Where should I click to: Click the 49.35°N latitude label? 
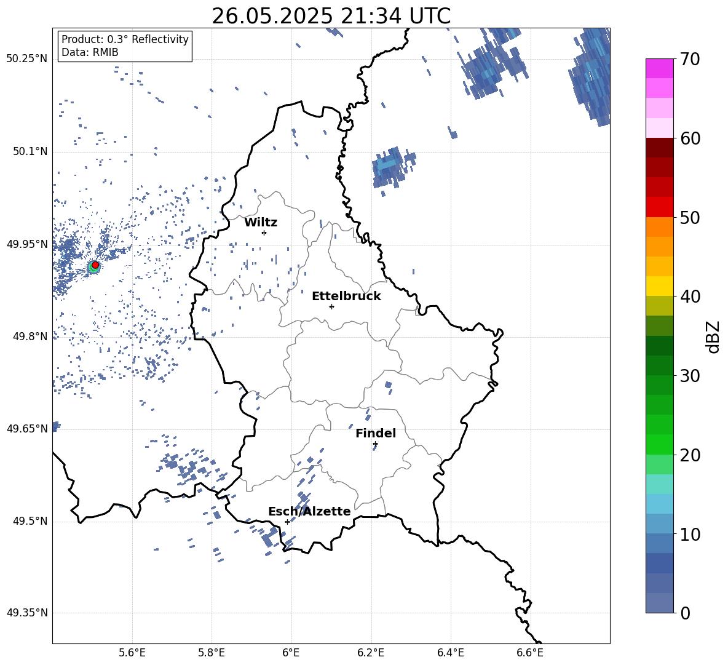click(x=27, y=613)
